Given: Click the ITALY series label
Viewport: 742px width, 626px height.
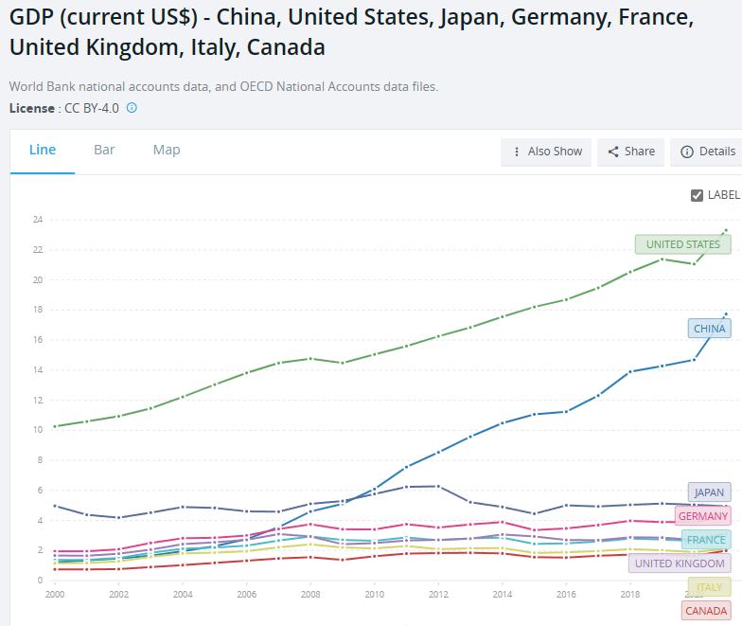Looking at the screenshot, I should point(709,587).
